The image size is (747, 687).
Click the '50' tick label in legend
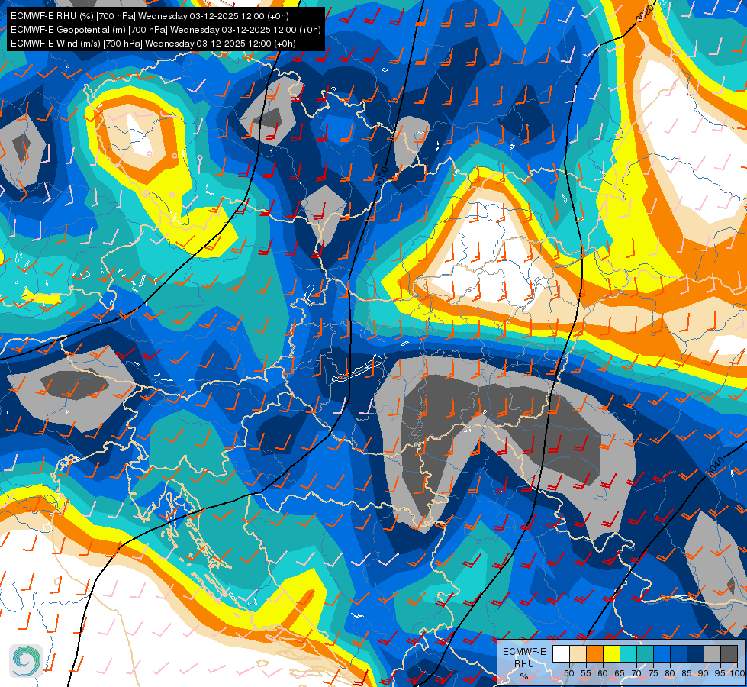(x=569, y=673)
